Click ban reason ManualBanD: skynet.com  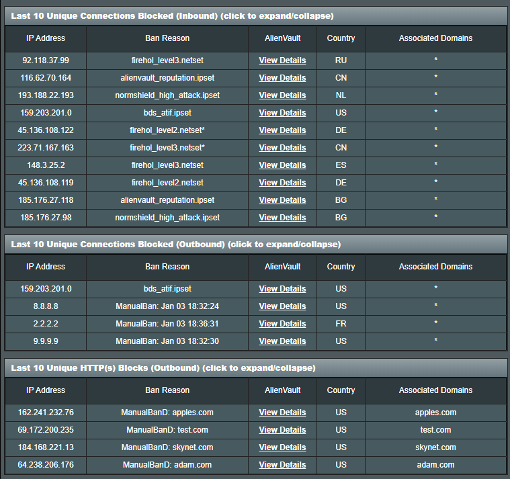click(167, 447)
